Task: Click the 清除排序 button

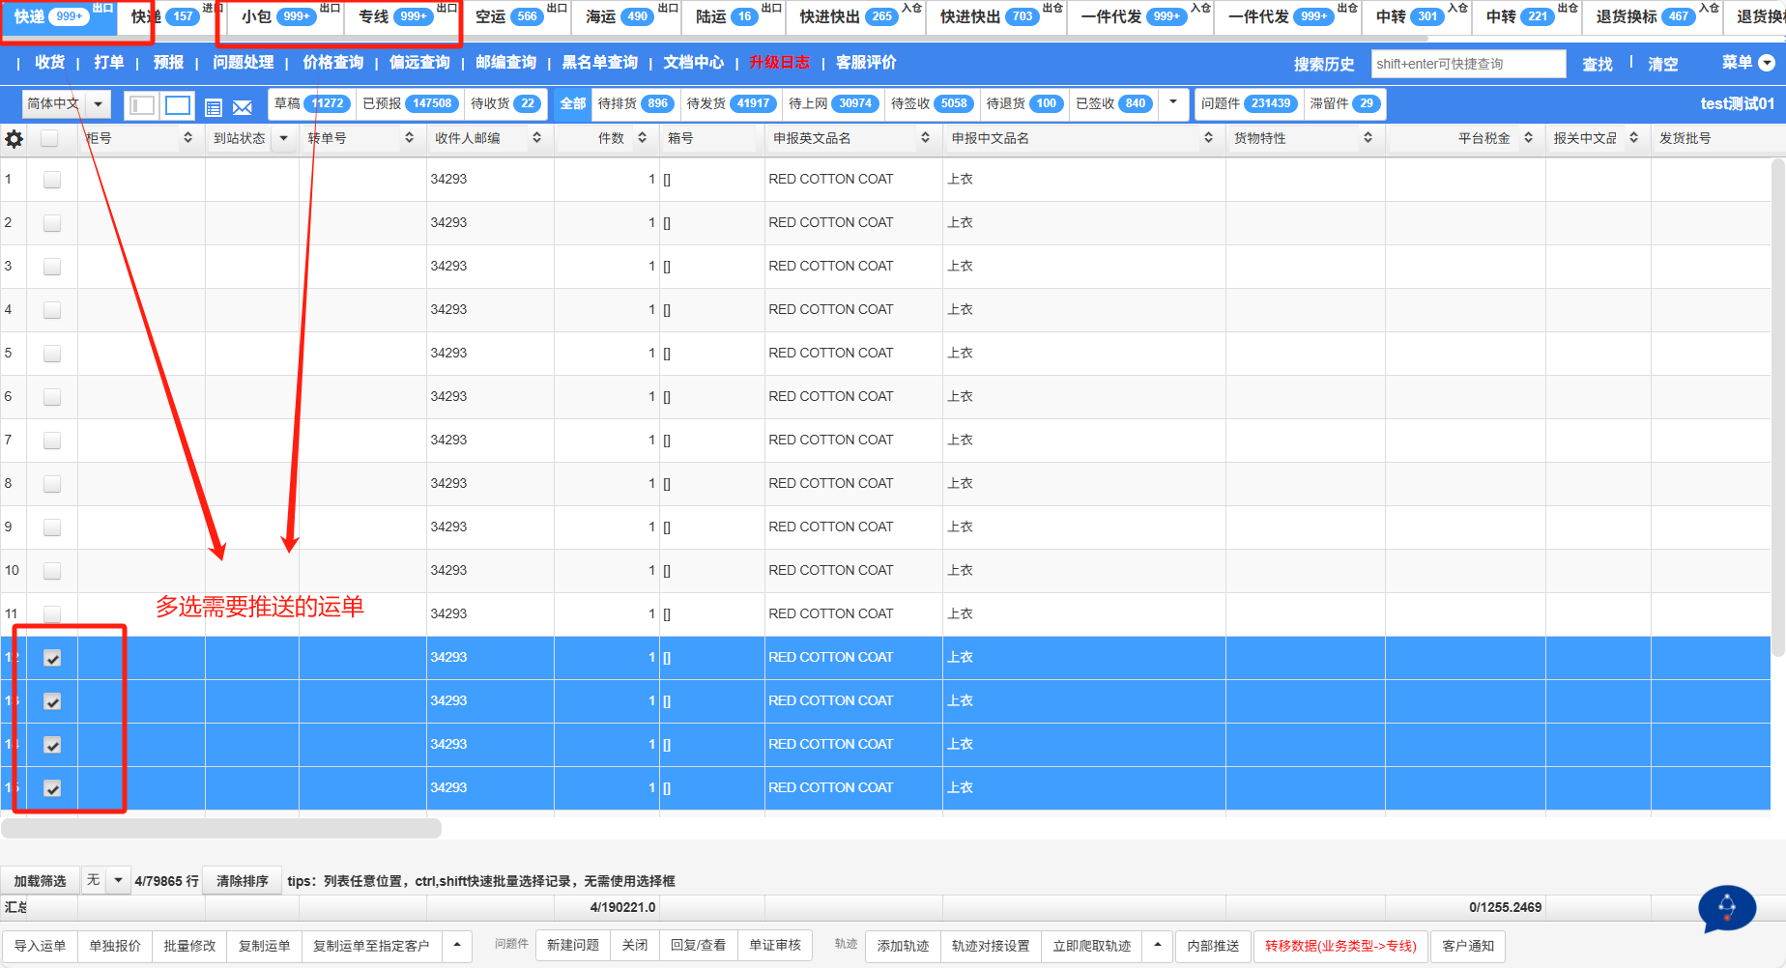Action: click(x=242, y=881)
